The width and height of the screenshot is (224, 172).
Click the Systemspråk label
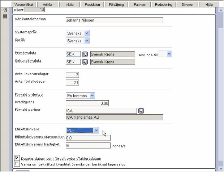click(26, 32)
